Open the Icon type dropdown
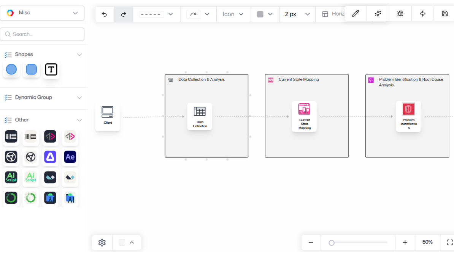Image resolution: width=454 pixels, height=255 pixels. coord(233,14)
